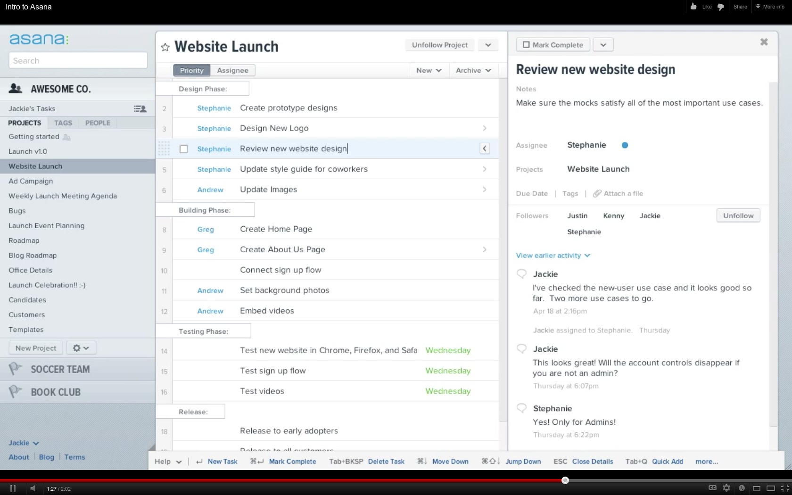792x495 pixels.
Task: Expand View earlier activity
Action: (553, 255)
